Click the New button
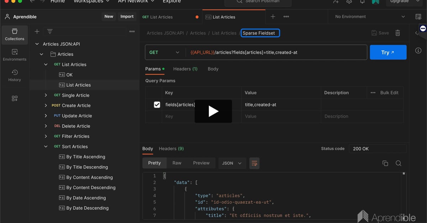Viewport: 427px width, 223px height. click(x=109, y=17)
